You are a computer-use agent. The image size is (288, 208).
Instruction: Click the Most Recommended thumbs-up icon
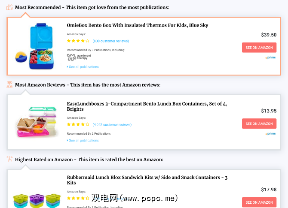(9, 7)
